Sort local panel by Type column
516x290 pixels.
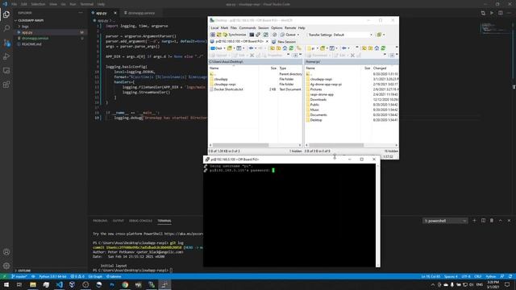(x=289, y=68)
